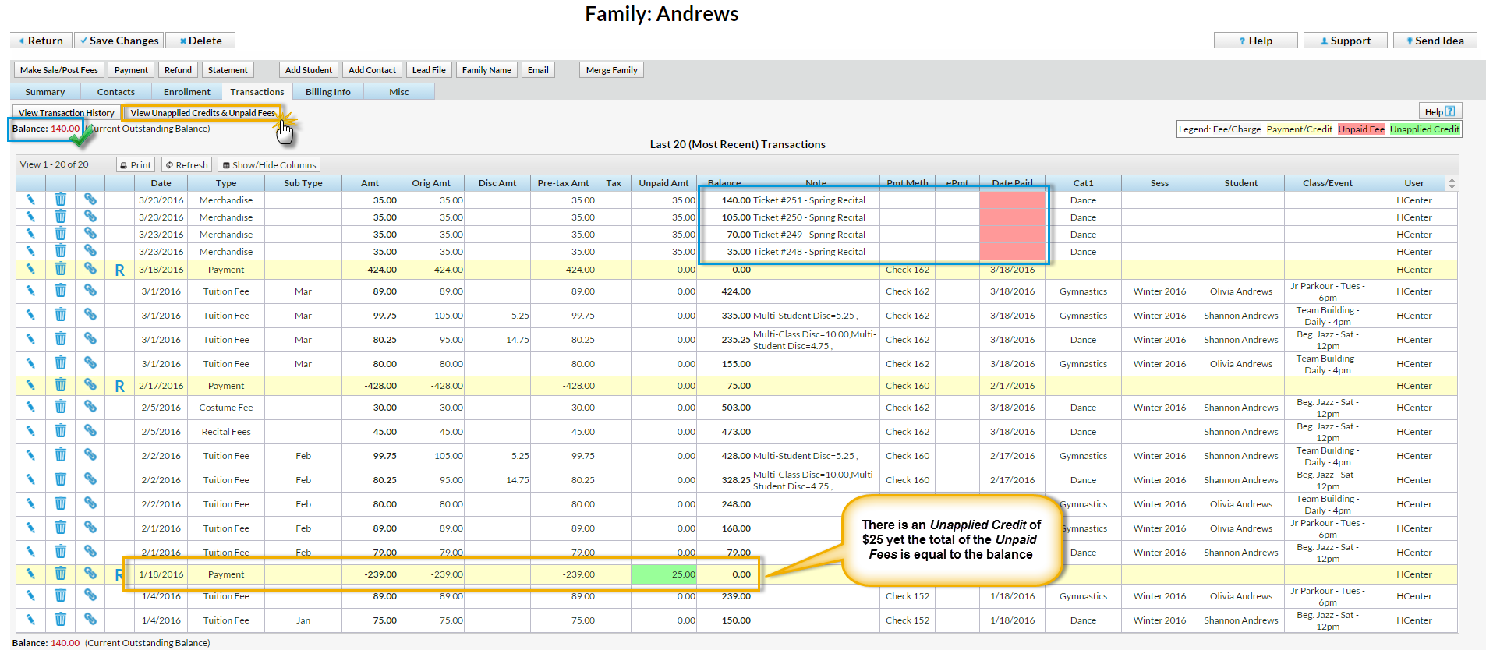
Task: Click Make Sale/Post Fees
Action: click(59, 70)
